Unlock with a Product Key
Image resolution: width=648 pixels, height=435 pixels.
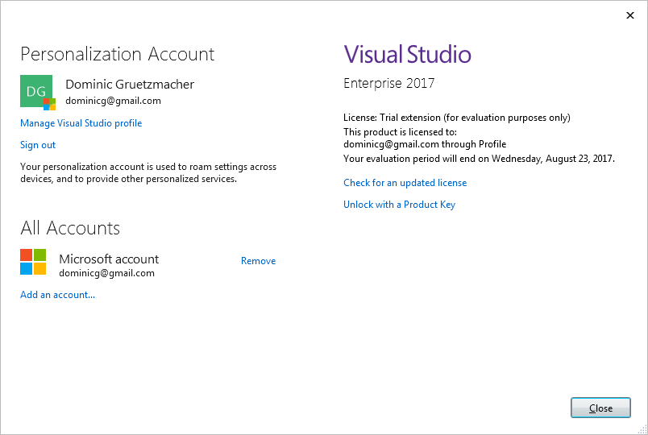click(399, 205)
